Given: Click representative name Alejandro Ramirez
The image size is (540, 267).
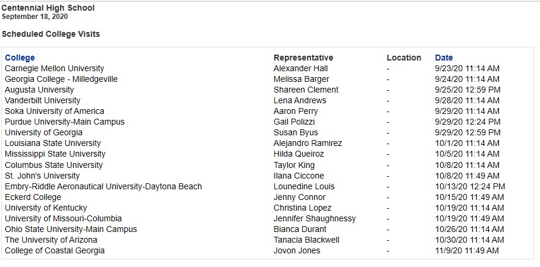Looking at the screenshot, I should coord(307,143).
